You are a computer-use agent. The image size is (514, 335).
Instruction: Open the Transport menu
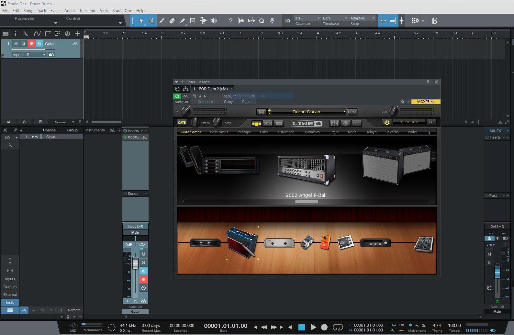tap(87, 11)
